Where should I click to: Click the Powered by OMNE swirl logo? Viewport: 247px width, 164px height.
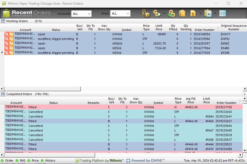click(128, 160)
